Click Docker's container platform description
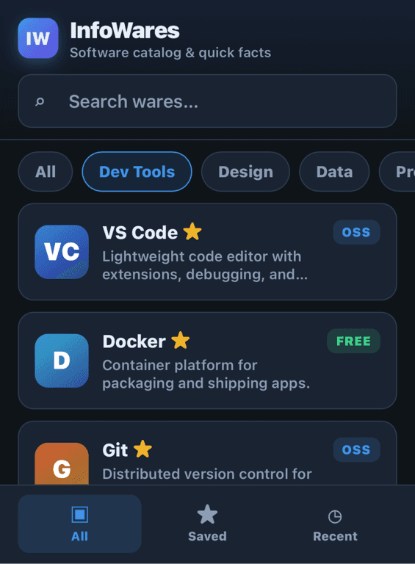 [206, 374]
